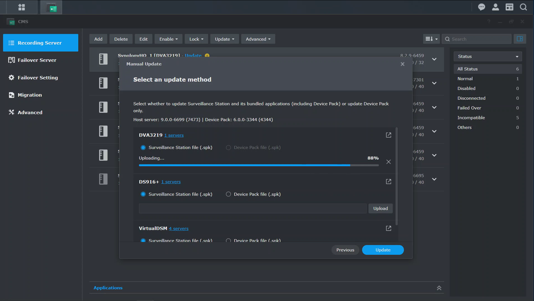Image resolution: width=534 pixels, height=301 pixels.
Task: Open the global search magnifier icon
Action: click(x=523, y=7)
